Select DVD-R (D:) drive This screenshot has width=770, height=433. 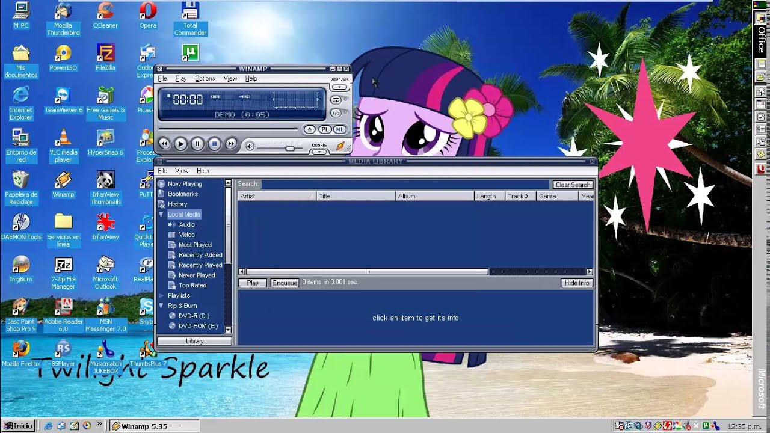pyautogui.click(x=194, y=316)
